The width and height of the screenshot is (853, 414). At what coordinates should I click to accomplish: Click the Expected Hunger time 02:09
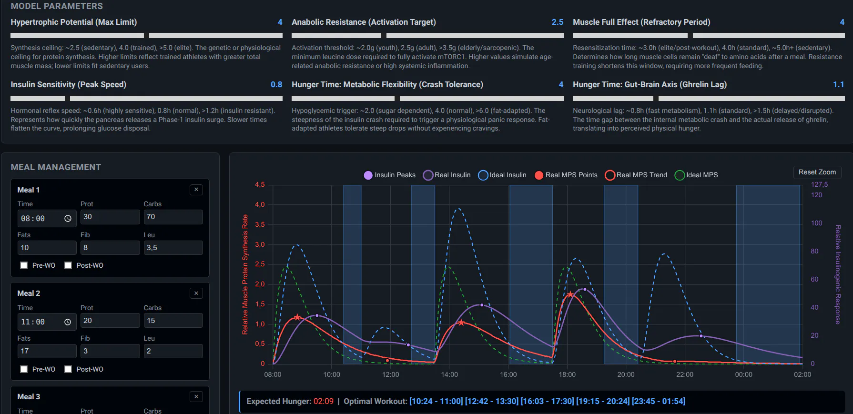click(x=324, y=401)
